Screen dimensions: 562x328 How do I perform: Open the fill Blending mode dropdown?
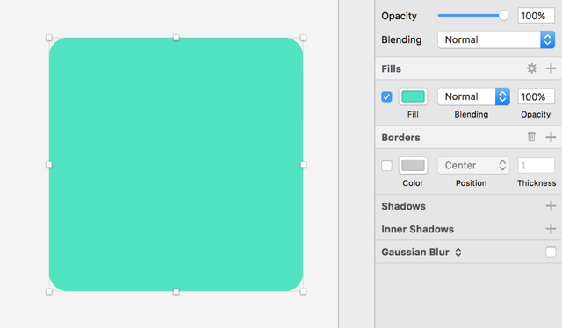tap(473, 96)
